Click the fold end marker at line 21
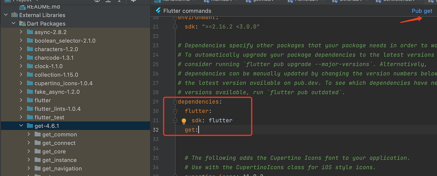This screenshot has width=437, height=176. [175, 27]
